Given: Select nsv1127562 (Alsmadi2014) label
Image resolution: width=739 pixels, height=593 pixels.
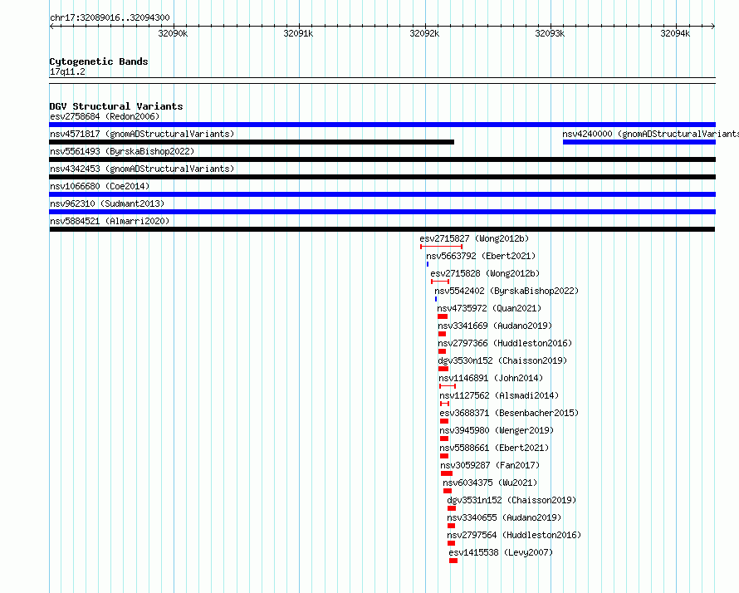Looking at the screenshot, I should tap(499, 395).
